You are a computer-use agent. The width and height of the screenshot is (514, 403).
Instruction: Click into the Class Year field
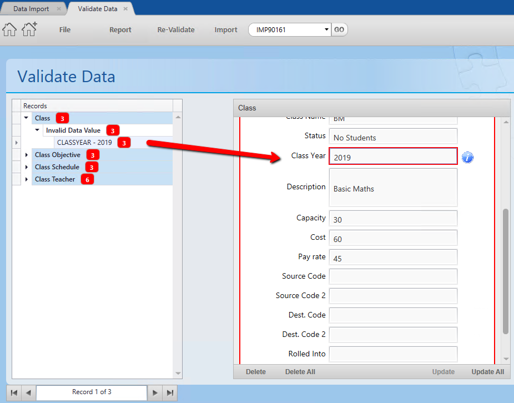coord(393,156)
